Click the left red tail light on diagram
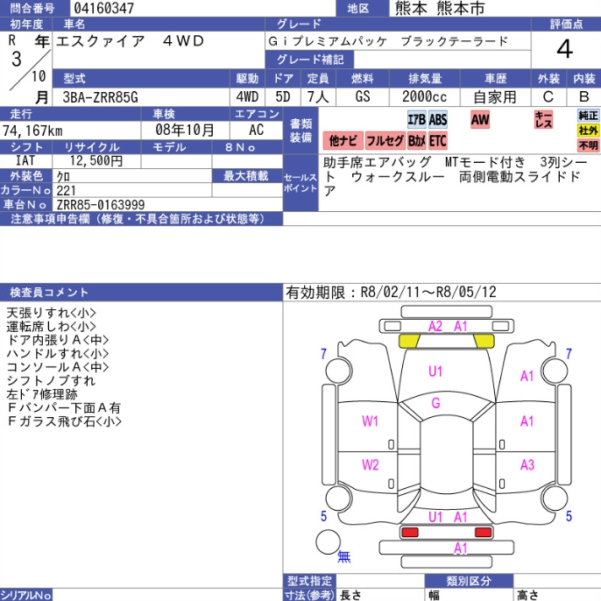The width and height of the screenshot is (601, 601). (x=409, y=532)
